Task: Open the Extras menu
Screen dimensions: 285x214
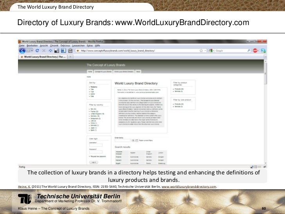Action: click(x=90, y=46)
